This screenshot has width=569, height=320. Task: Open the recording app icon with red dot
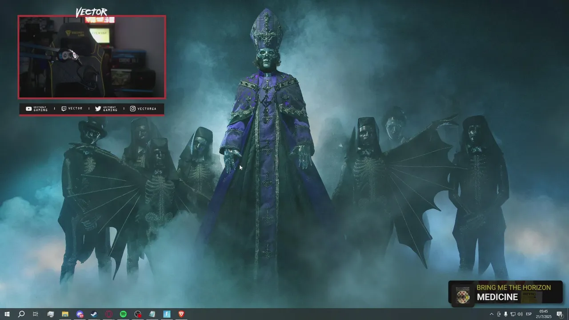pos(138,314)
